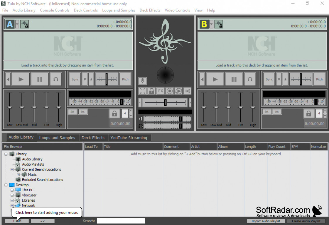Image resolution: width=329 pixels, height=225 pixels.
Task: Open the Deck Controls menu
Action: [86, 10]
